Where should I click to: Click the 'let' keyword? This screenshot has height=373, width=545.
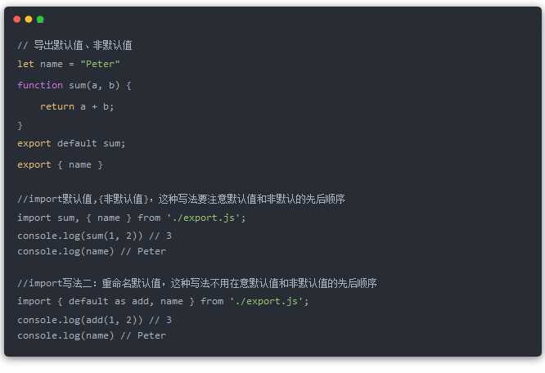25,64
